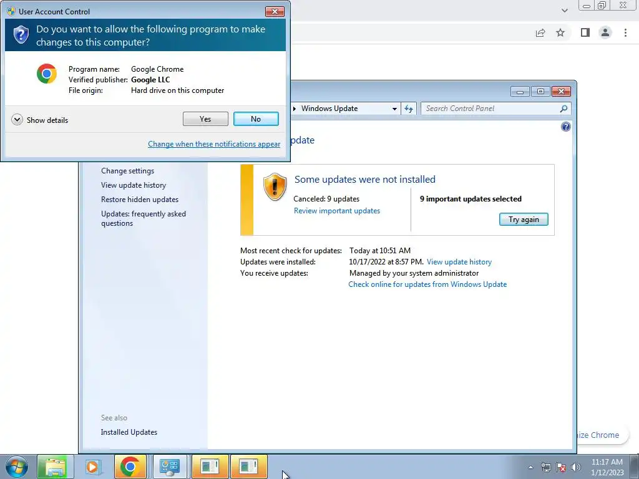Open the first yellow-highlighted taskbar window button
The width and height of the screenshot is (639, 479).
(x=210, y=467)
